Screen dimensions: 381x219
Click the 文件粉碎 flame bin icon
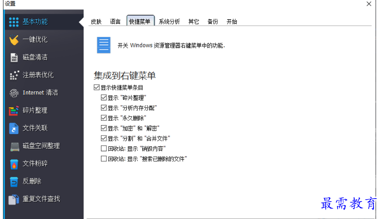14,164
